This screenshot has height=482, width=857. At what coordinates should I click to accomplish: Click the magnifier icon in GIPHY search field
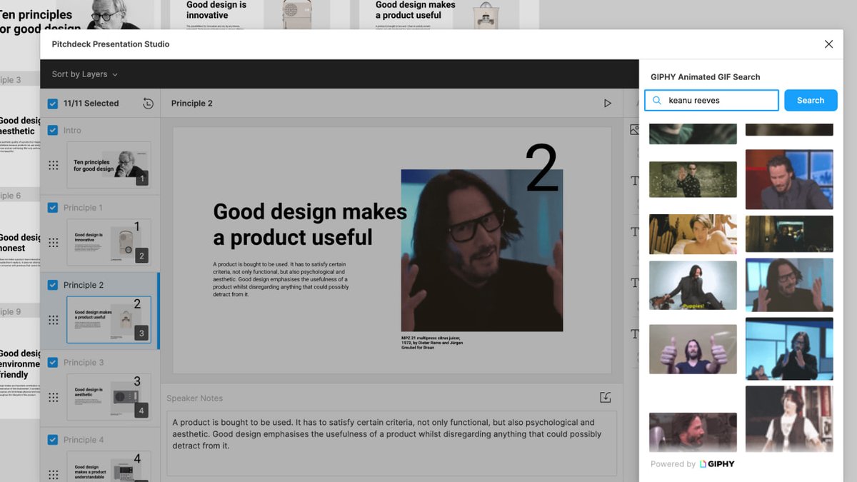657,101
